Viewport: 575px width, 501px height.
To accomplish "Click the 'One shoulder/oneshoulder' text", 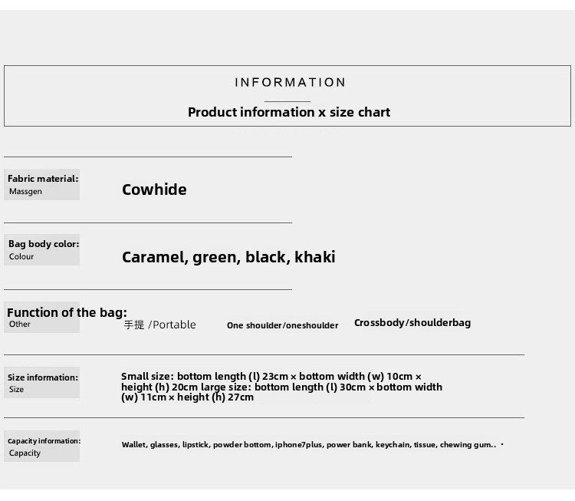I will pos(282,325).
